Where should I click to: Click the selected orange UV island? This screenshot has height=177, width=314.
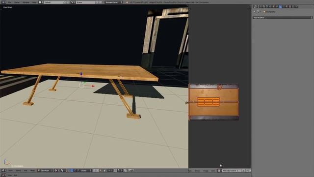coord(209,102)
